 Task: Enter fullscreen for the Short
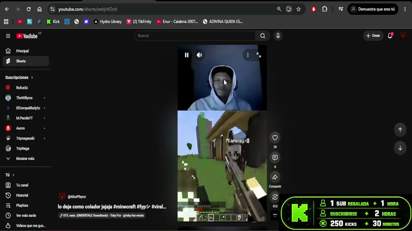[259, 55]
